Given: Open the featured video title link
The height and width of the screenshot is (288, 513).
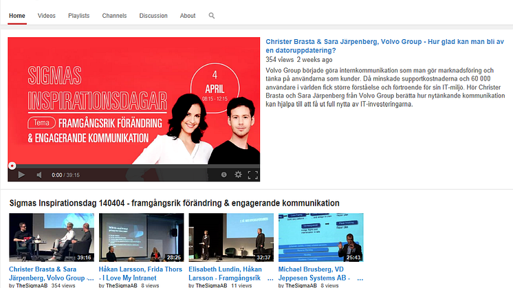Looking at the screenshot, I should pyautogui.click(x=385, y=46).
